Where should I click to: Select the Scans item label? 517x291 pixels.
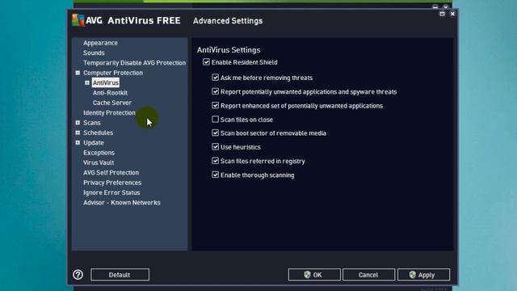91,123
